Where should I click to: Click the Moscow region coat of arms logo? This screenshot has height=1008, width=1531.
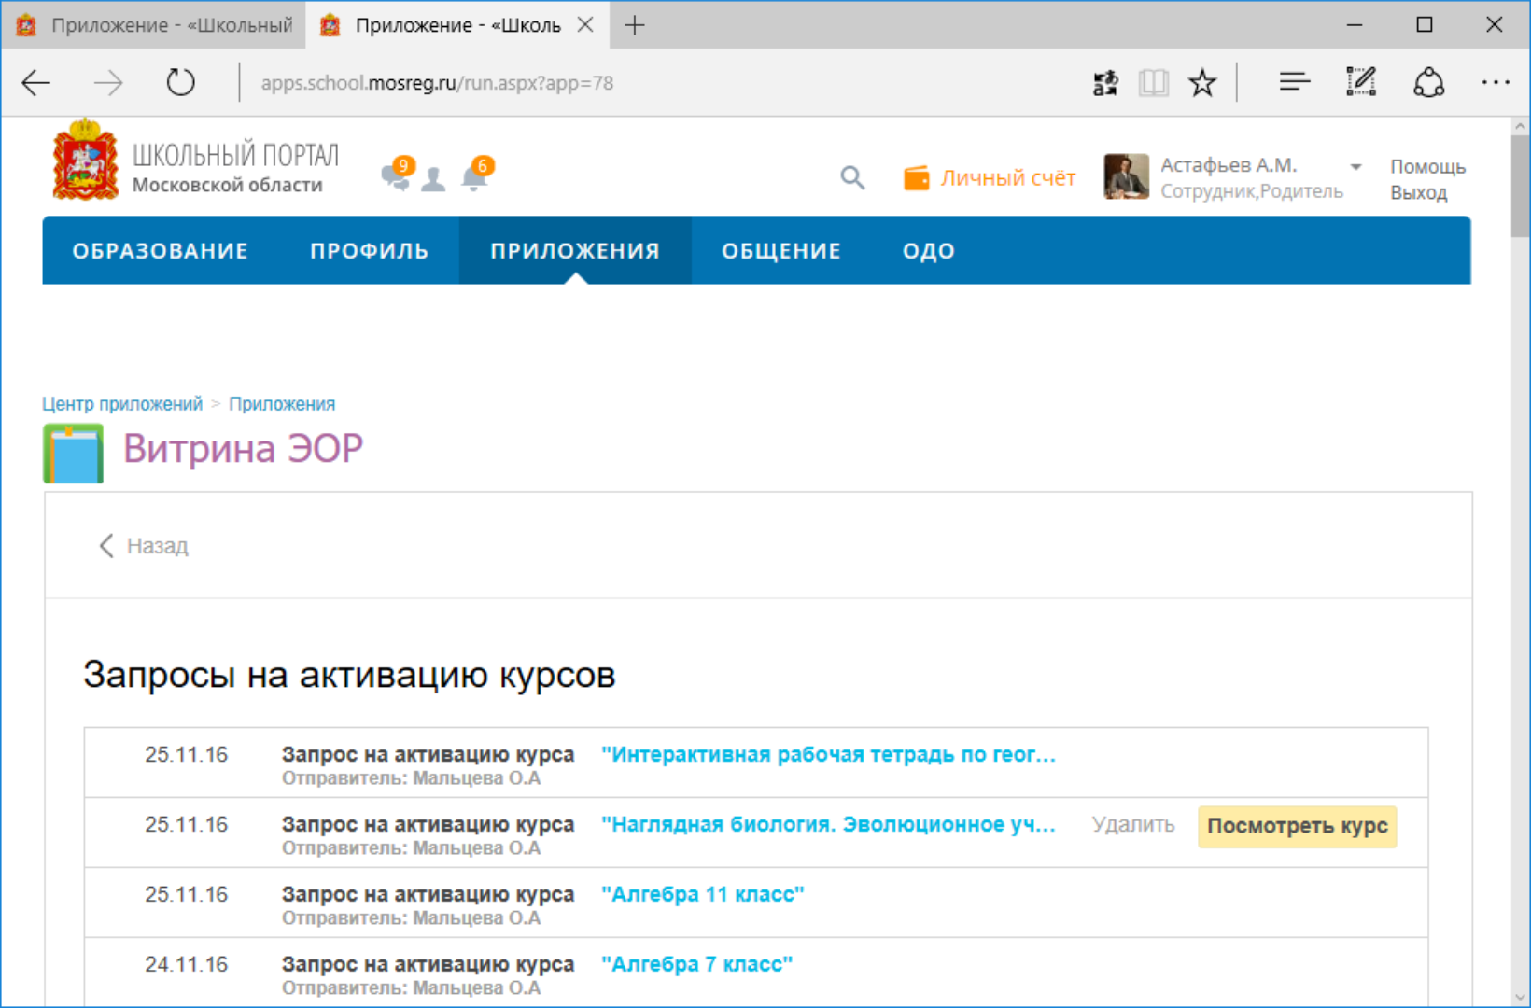pos(85,159)
